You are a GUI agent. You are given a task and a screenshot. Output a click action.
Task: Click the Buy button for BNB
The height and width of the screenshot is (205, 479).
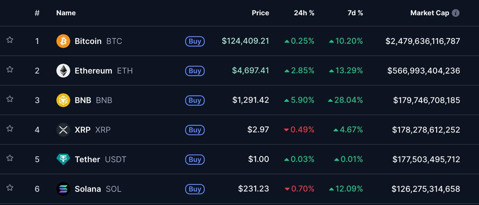click(x=195, y=100)
